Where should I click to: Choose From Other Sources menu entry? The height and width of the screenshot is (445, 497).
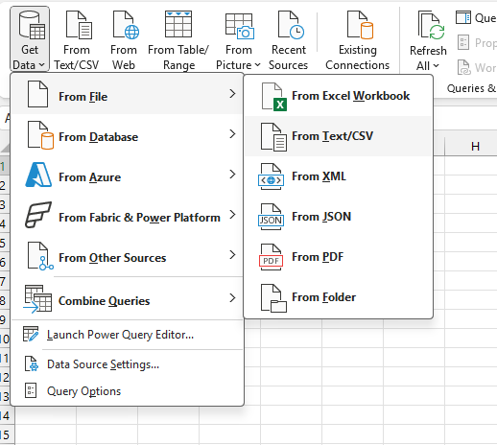click(127, 255)
